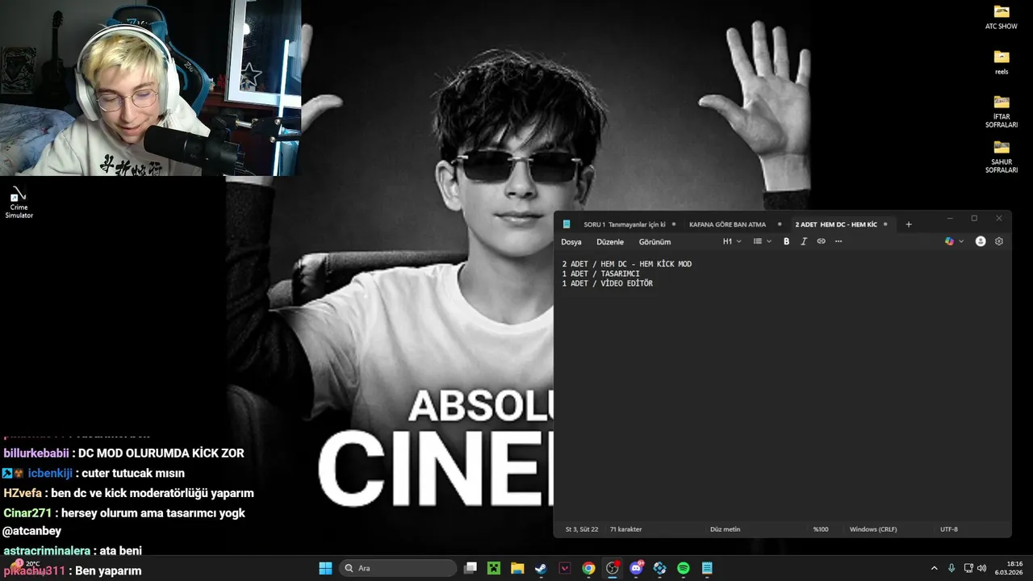This screenshot has height=581, width=1033.
Task: Click the 71 karakter count
Action: pyautogui.click(x=625, y=529)
